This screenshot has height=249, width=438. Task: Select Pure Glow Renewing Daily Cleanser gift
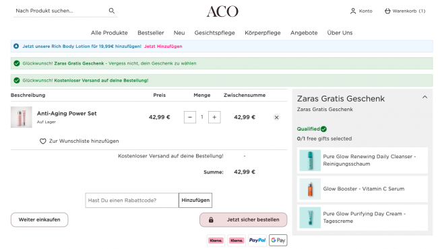pos(363,160)
